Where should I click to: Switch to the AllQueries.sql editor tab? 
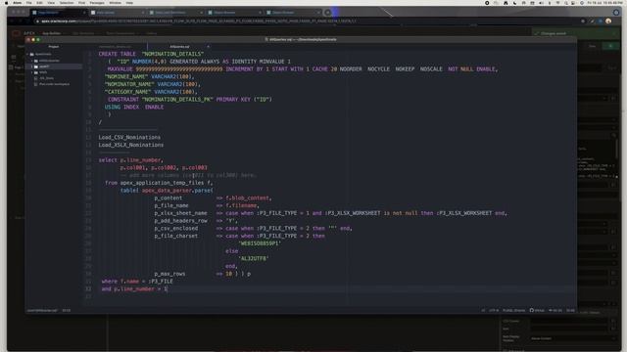tap(179, 47)
